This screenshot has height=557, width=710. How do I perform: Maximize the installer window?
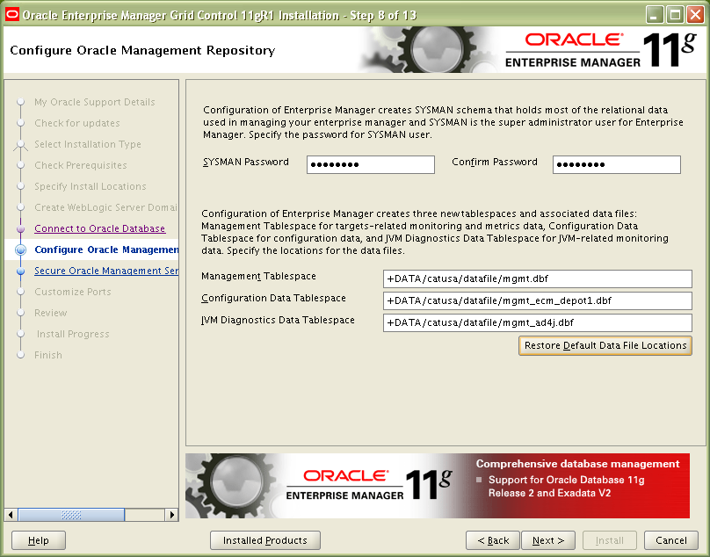tap(675, 15)
